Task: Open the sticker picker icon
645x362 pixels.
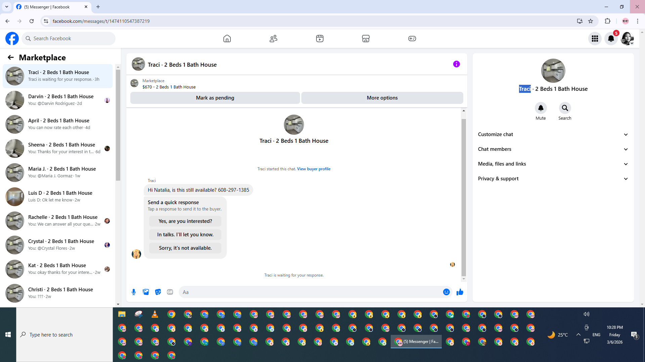Action: pyautogui.click(x=158, y=292)
